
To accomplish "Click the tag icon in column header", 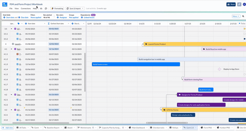I will coord(18,24).
